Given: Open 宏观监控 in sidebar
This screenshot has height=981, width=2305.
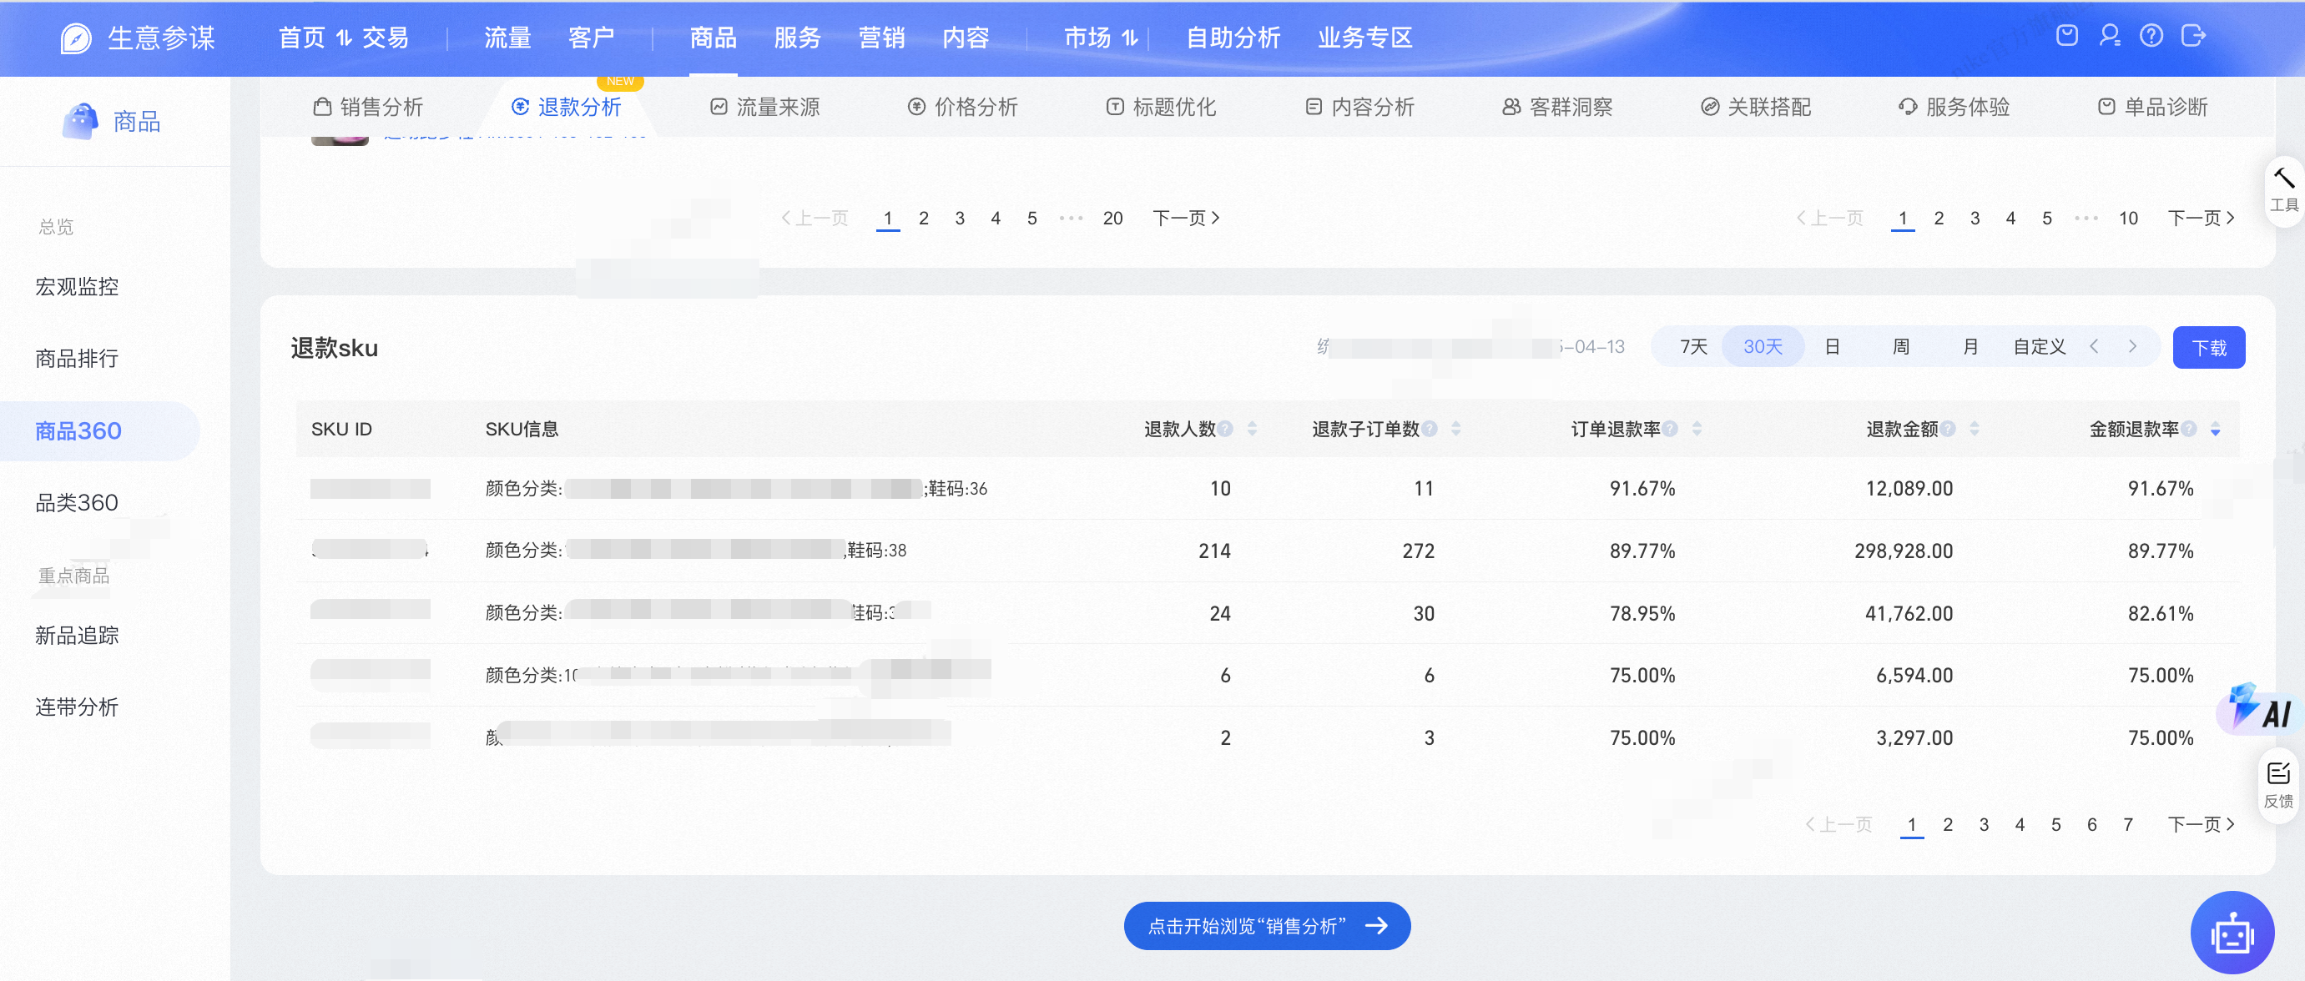Looking at the screenshot, I should pos(76,286).
